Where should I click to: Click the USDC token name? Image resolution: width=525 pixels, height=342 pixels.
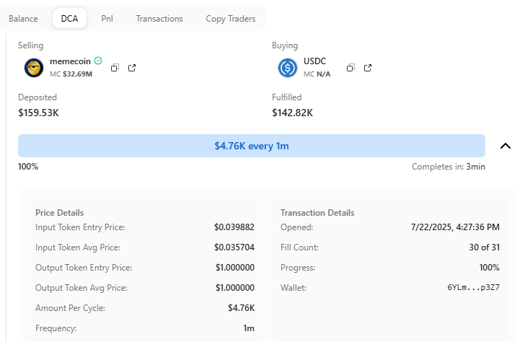(x=314, y=61)
